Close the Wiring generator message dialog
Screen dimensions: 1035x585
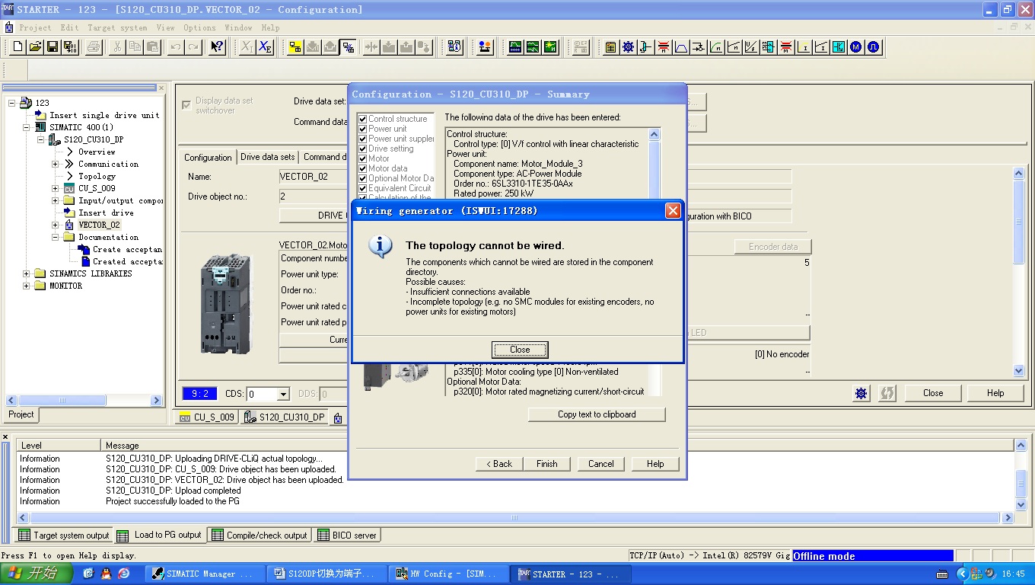[x=520, y=350]
